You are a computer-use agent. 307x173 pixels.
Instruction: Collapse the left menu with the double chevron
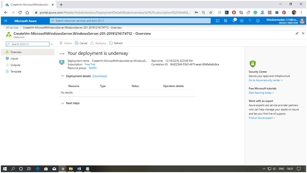click(52, 44)
